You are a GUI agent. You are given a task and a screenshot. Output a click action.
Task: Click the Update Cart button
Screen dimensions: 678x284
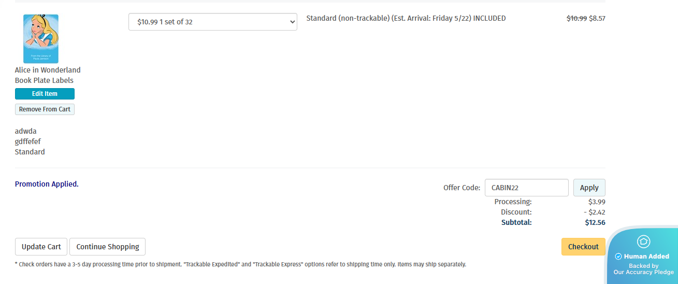tap(41, 247)
